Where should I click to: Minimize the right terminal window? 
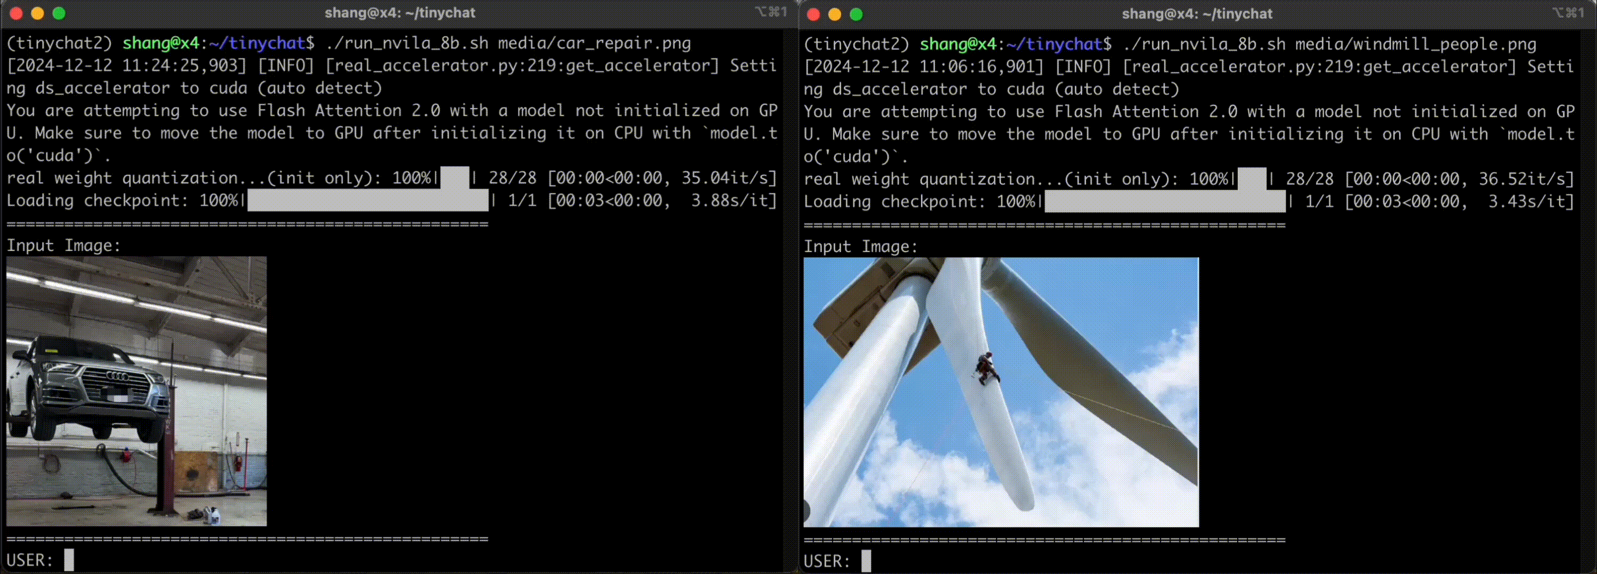click(835, 14)
